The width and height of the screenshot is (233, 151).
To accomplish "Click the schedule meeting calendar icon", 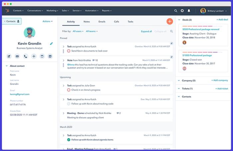I will 50,56.
